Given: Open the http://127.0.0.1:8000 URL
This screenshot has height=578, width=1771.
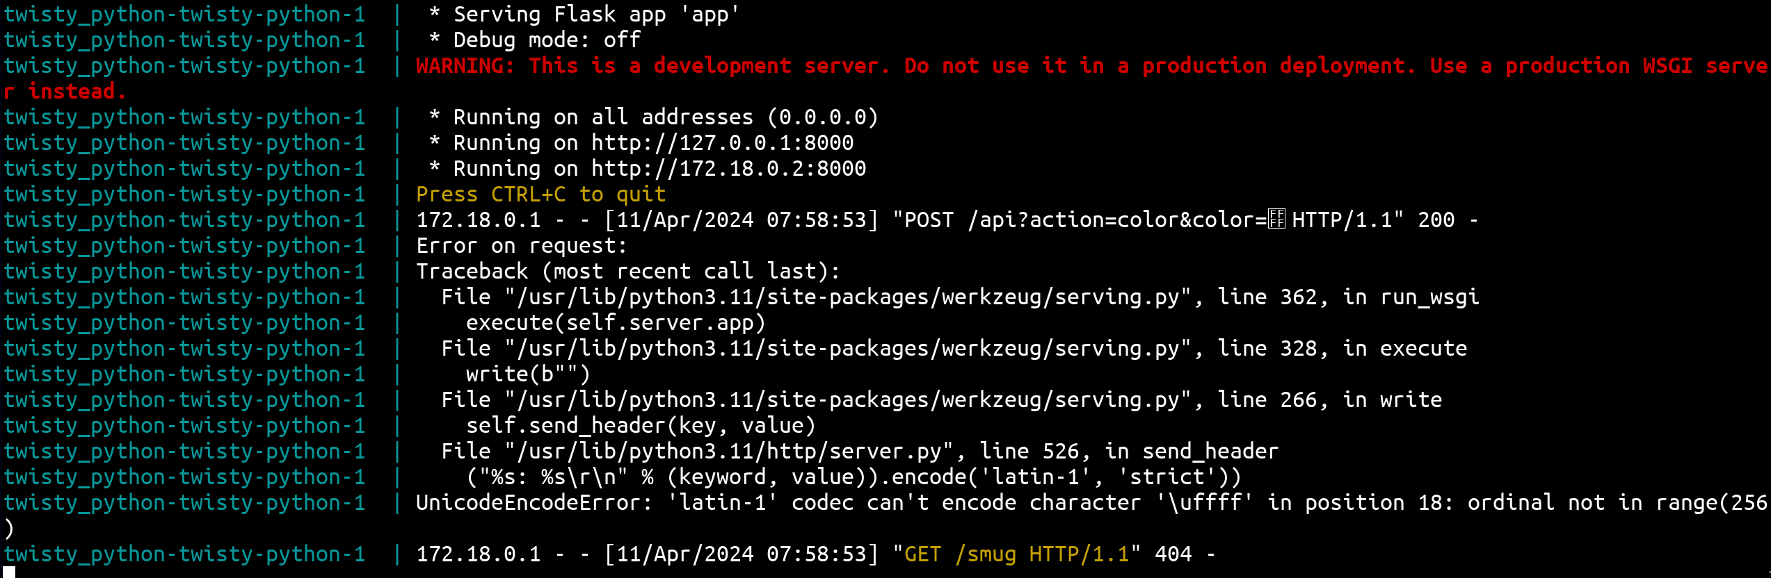Looking at the screenshot, I should tap(722, 143).
